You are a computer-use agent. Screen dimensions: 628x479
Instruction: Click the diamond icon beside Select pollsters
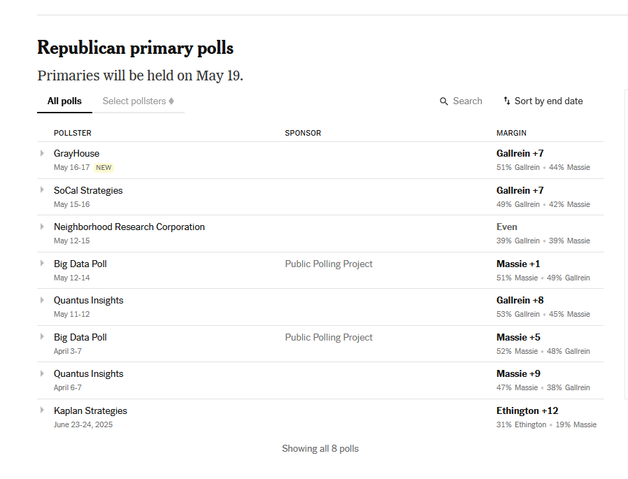coord(171,101)
